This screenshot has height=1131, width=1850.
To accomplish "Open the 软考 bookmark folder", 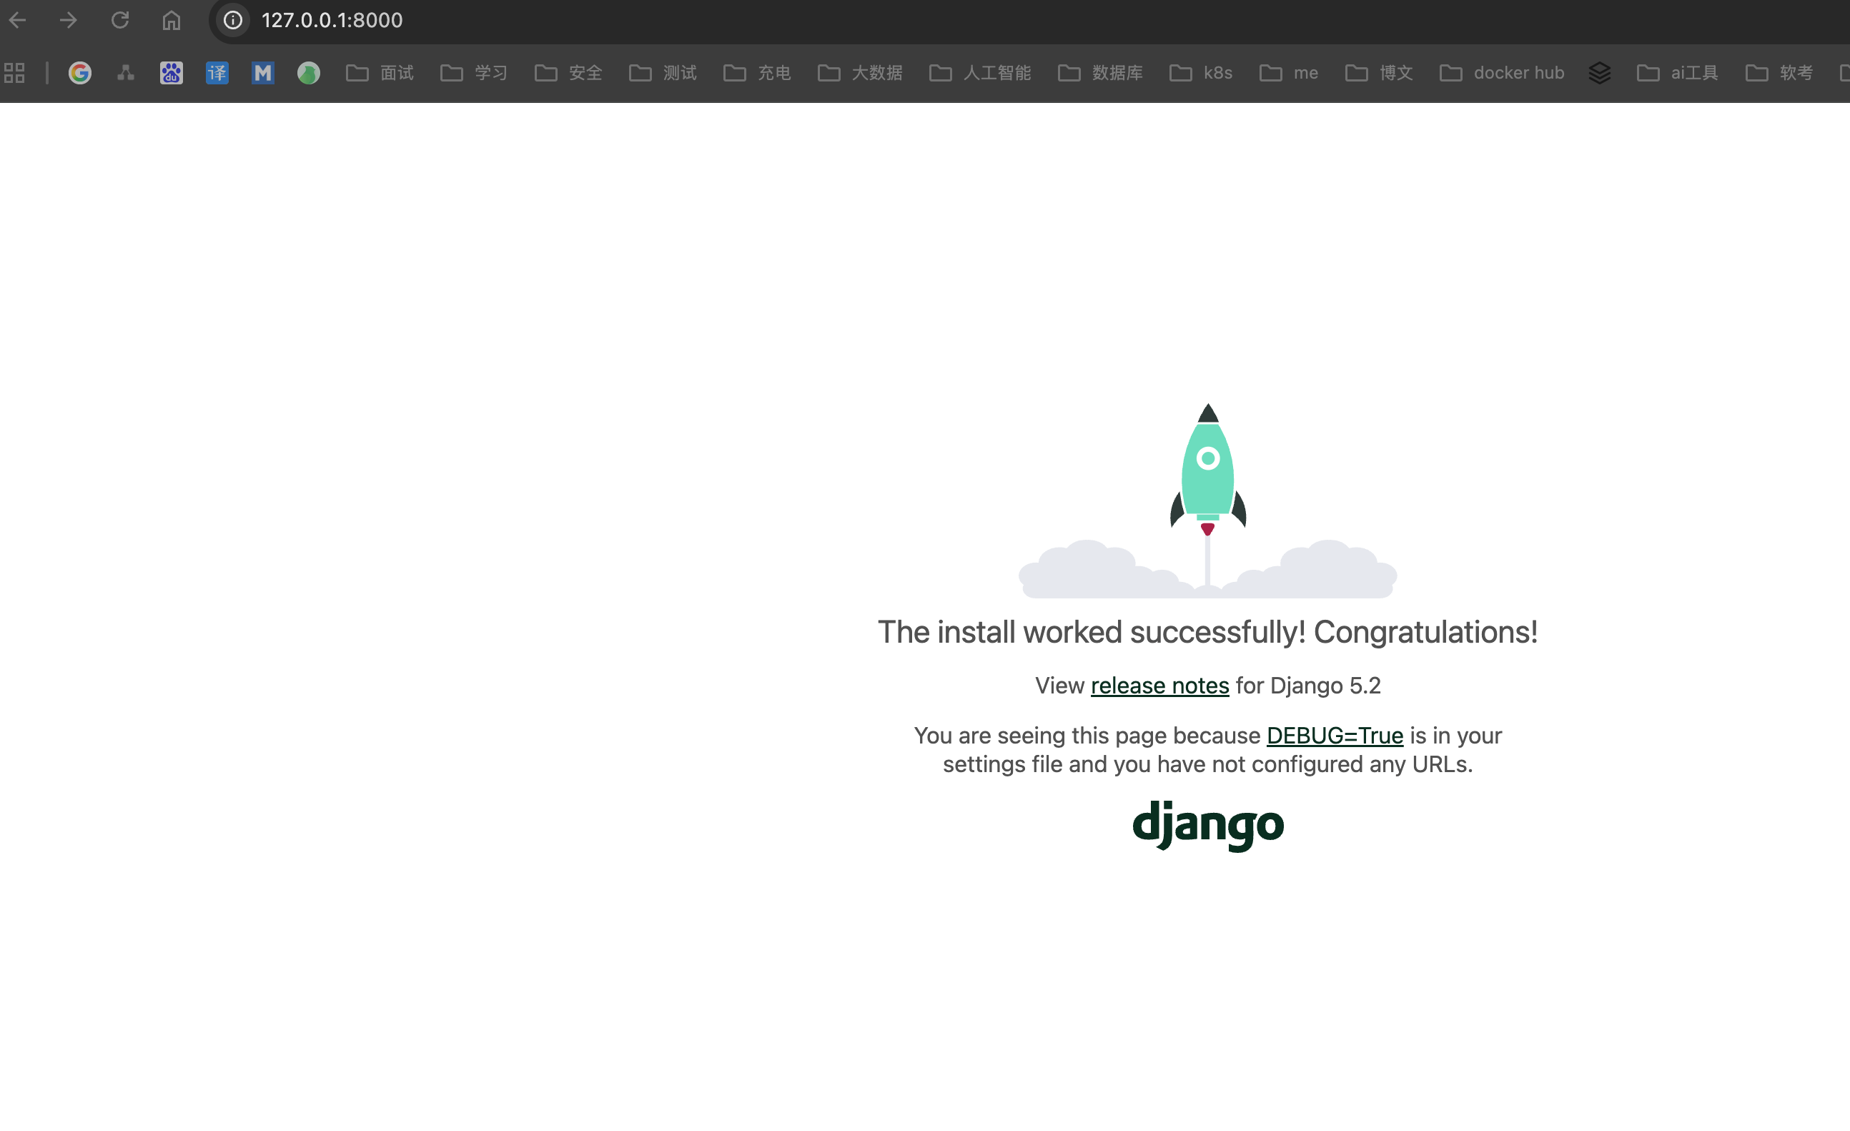I will pos(1779,73).
